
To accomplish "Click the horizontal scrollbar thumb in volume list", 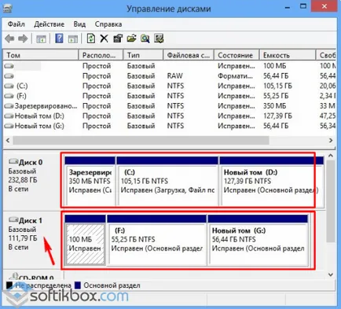I will pos(141,141).
